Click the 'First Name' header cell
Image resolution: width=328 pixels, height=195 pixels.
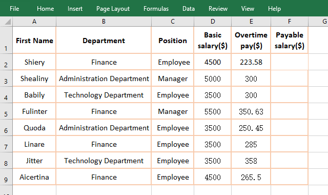point(34,40)
